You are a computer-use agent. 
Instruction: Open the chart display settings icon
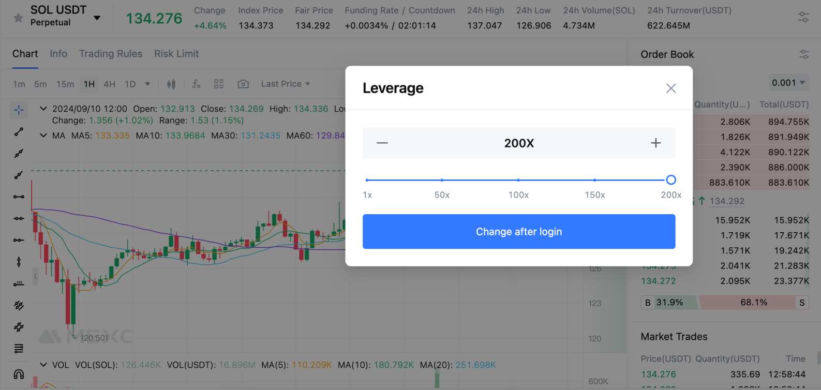pyautogui.click(x=219, y=83)
